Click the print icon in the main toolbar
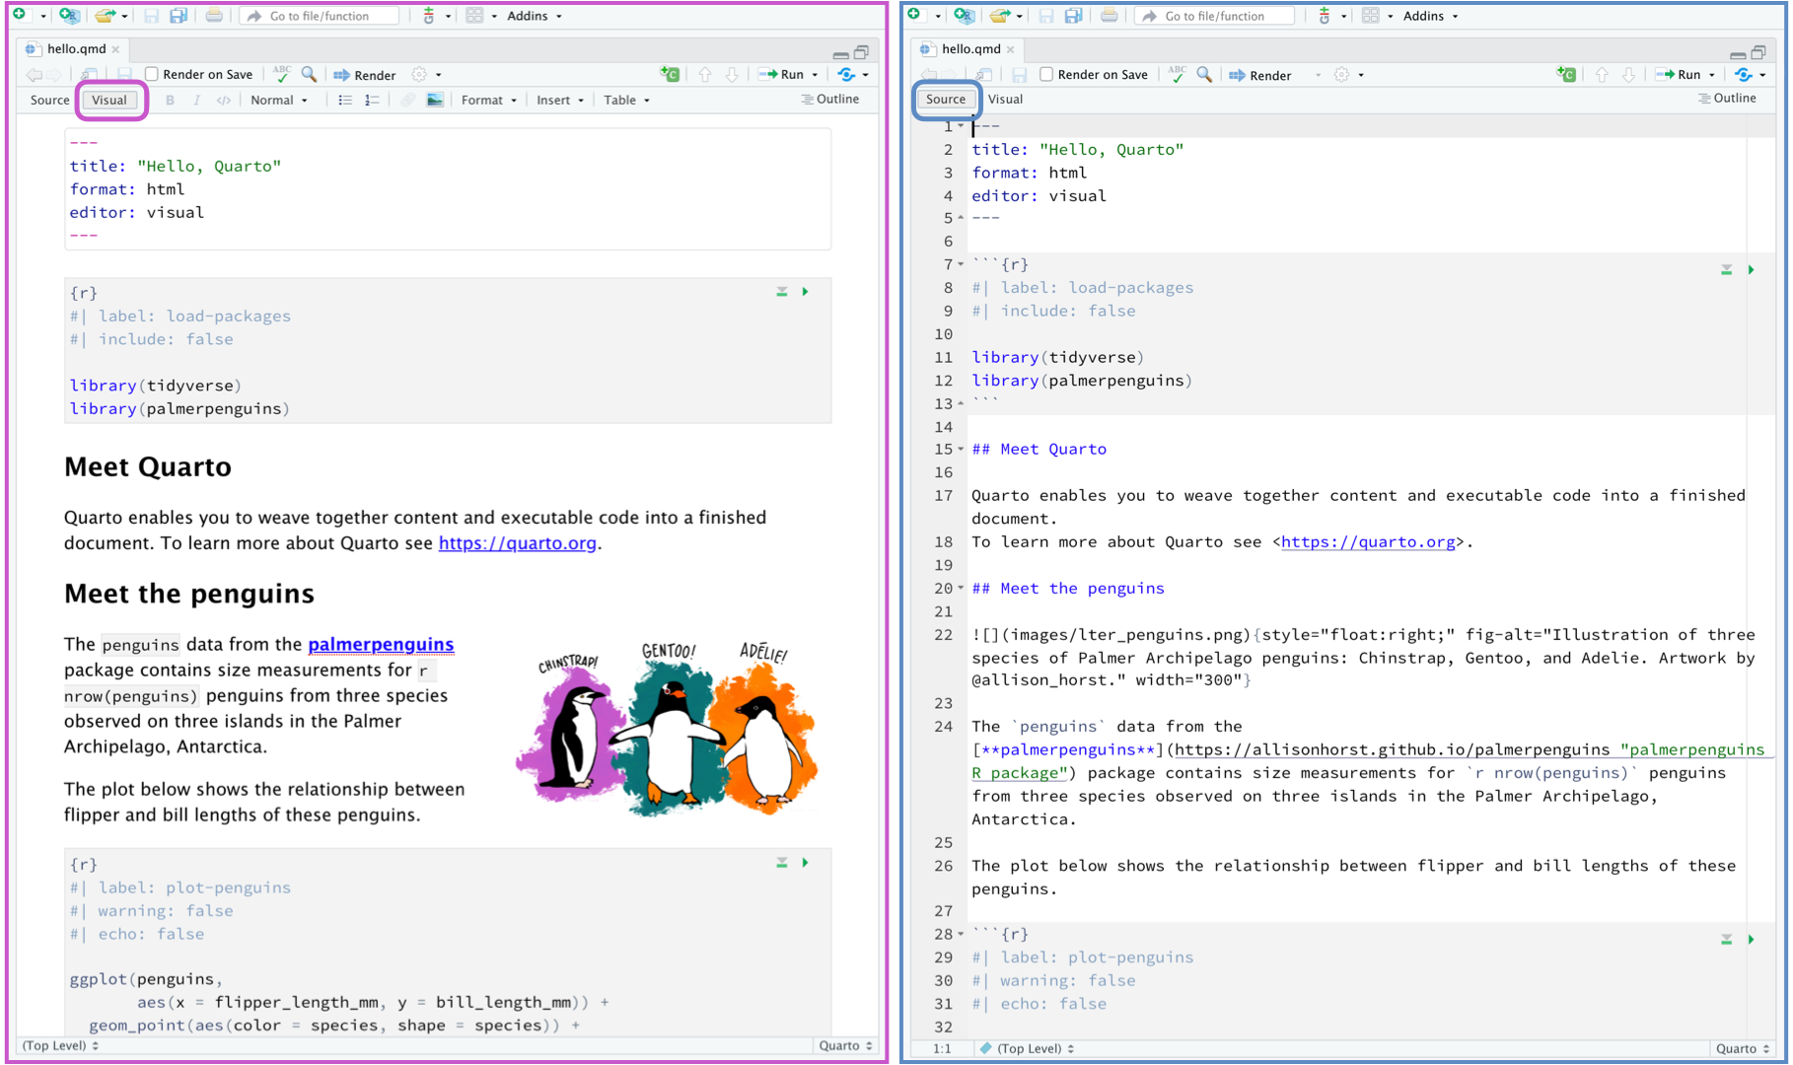The image size is (1793, 1065). coord(214,16)
